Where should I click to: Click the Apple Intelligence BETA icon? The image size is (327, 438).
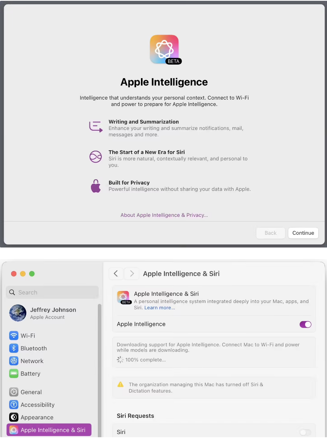pyautogui.click(x=164, y=49)
